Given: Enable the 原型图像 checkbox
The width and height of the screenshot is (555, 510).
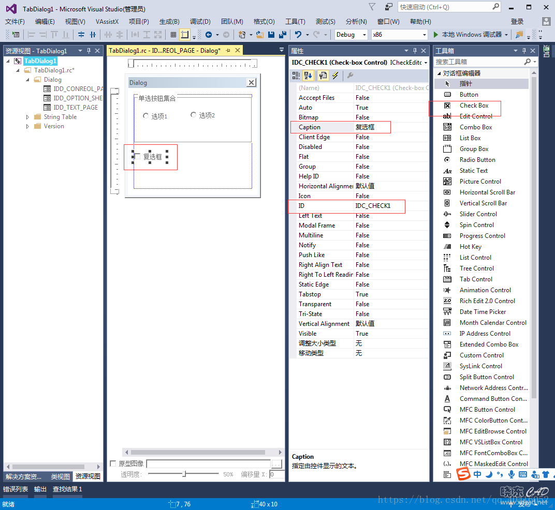Looking at the screenshot, I should tap(113, 463).
